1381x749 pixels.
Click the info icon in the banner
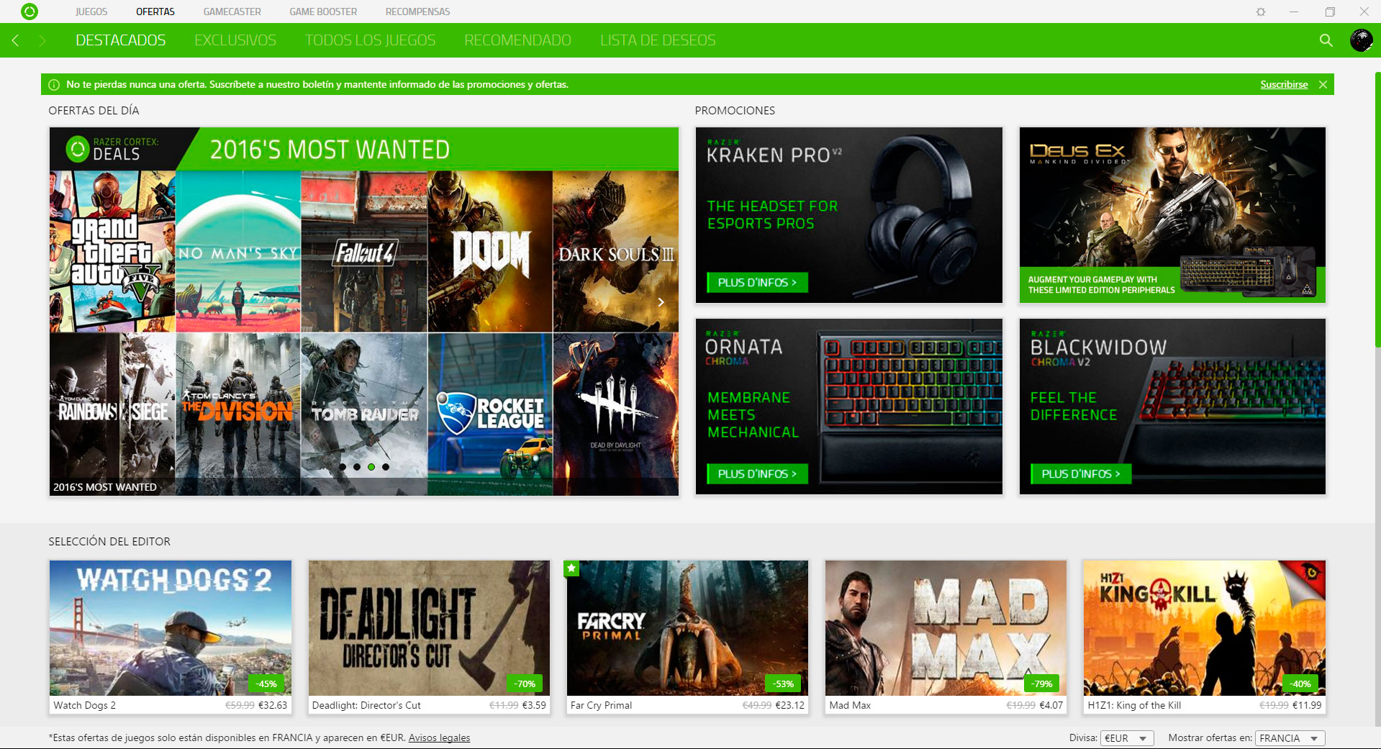click(x=54, y=85)
